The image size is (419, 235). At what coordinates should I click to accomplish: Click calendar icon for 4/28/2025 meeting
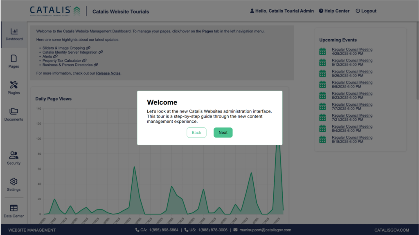pyautogui.click(x=322, y=51)
